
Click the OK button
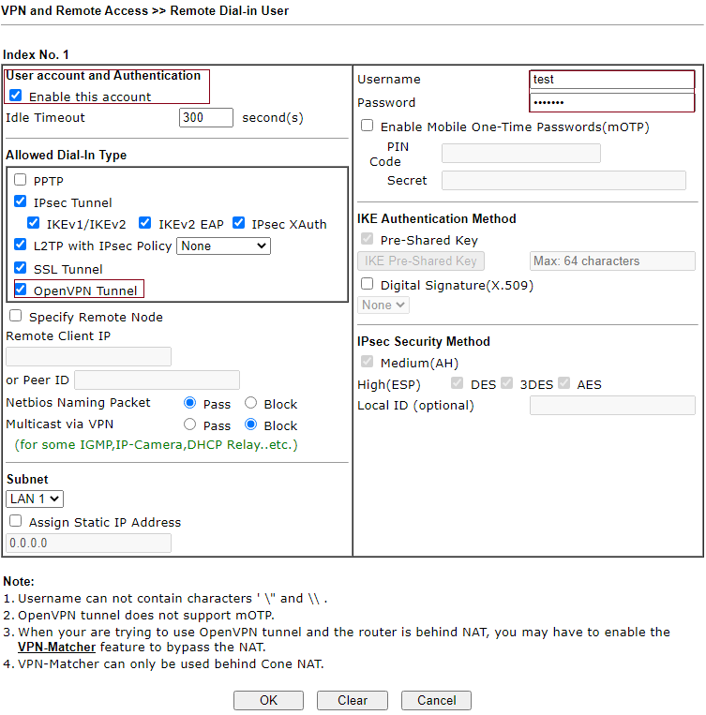(x=268, y=700)
